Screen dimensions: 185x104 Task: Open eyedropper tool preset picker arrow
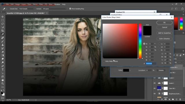tap(7, 9)
